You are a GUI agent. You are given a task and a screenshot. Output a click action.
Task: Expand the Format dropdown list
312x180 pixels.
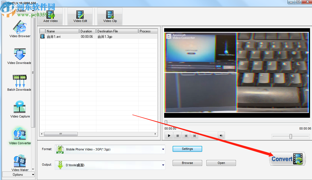click(163, 149)
